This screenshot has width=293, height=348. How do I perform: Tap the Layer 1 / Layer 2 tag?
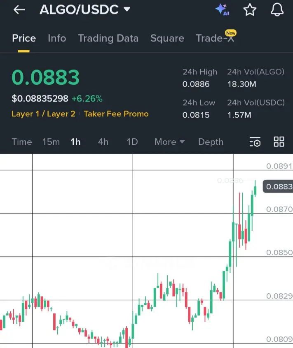(x=43, y=114)
